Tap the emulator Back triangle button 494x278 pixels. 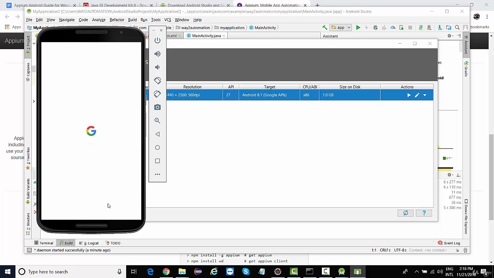157,134
